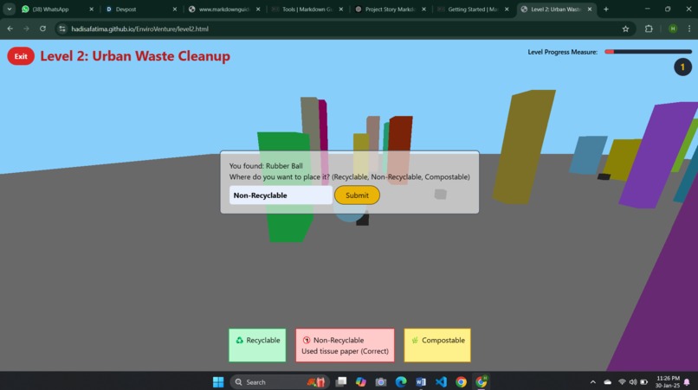Click the Level Progress Measure bar
The image size is (698, 390).
pos(648,52)
